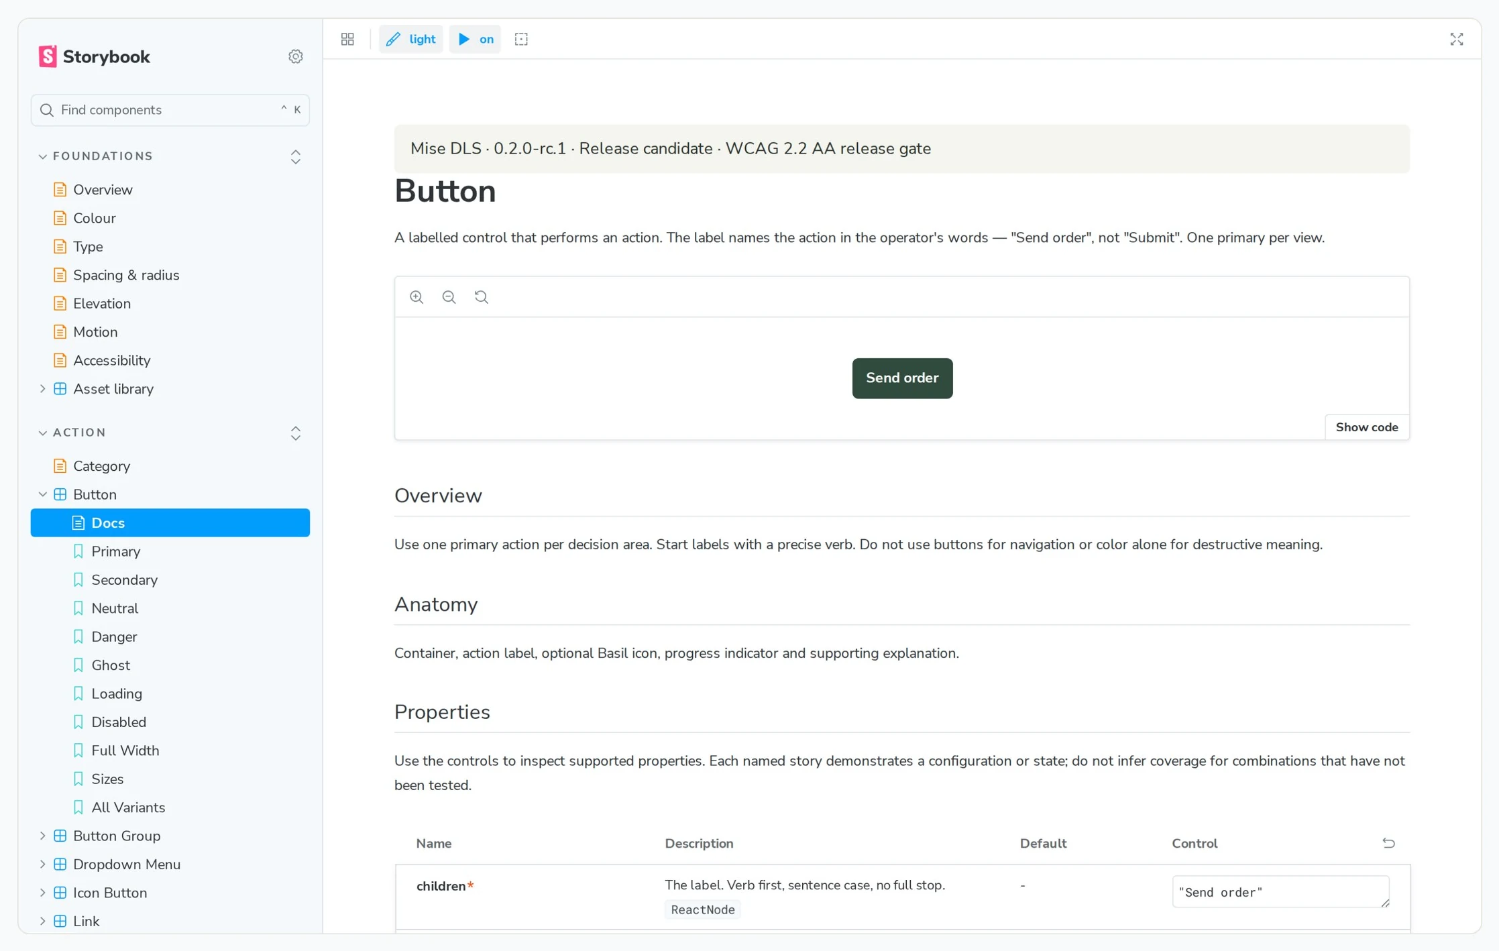Open the Loading button story
The height and width of the screenshot is (951, 1499).
170,693
